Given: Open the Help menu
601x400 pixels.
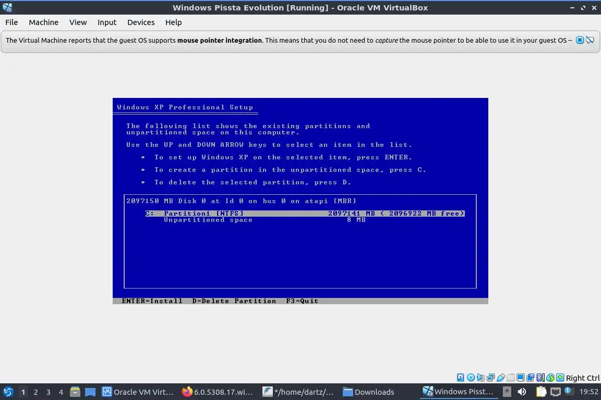Looking at the screenshot, I should (x=173, y=22).
